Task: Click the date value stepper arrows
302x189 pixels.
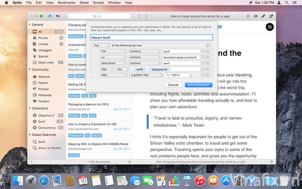Action: pyautogui.click(x=191, y=75)
